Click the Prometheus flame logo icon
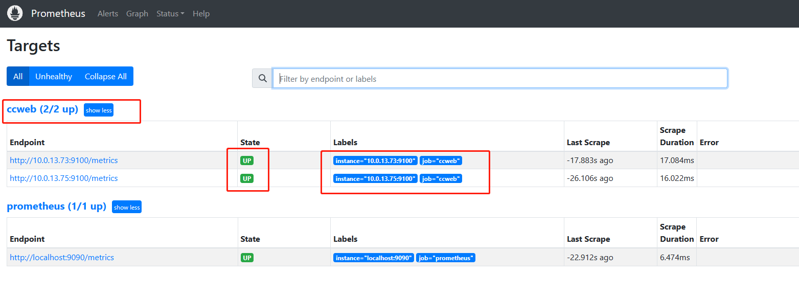Image resolution: width=799 pixels, height=298 pixels. pos(15,13)
